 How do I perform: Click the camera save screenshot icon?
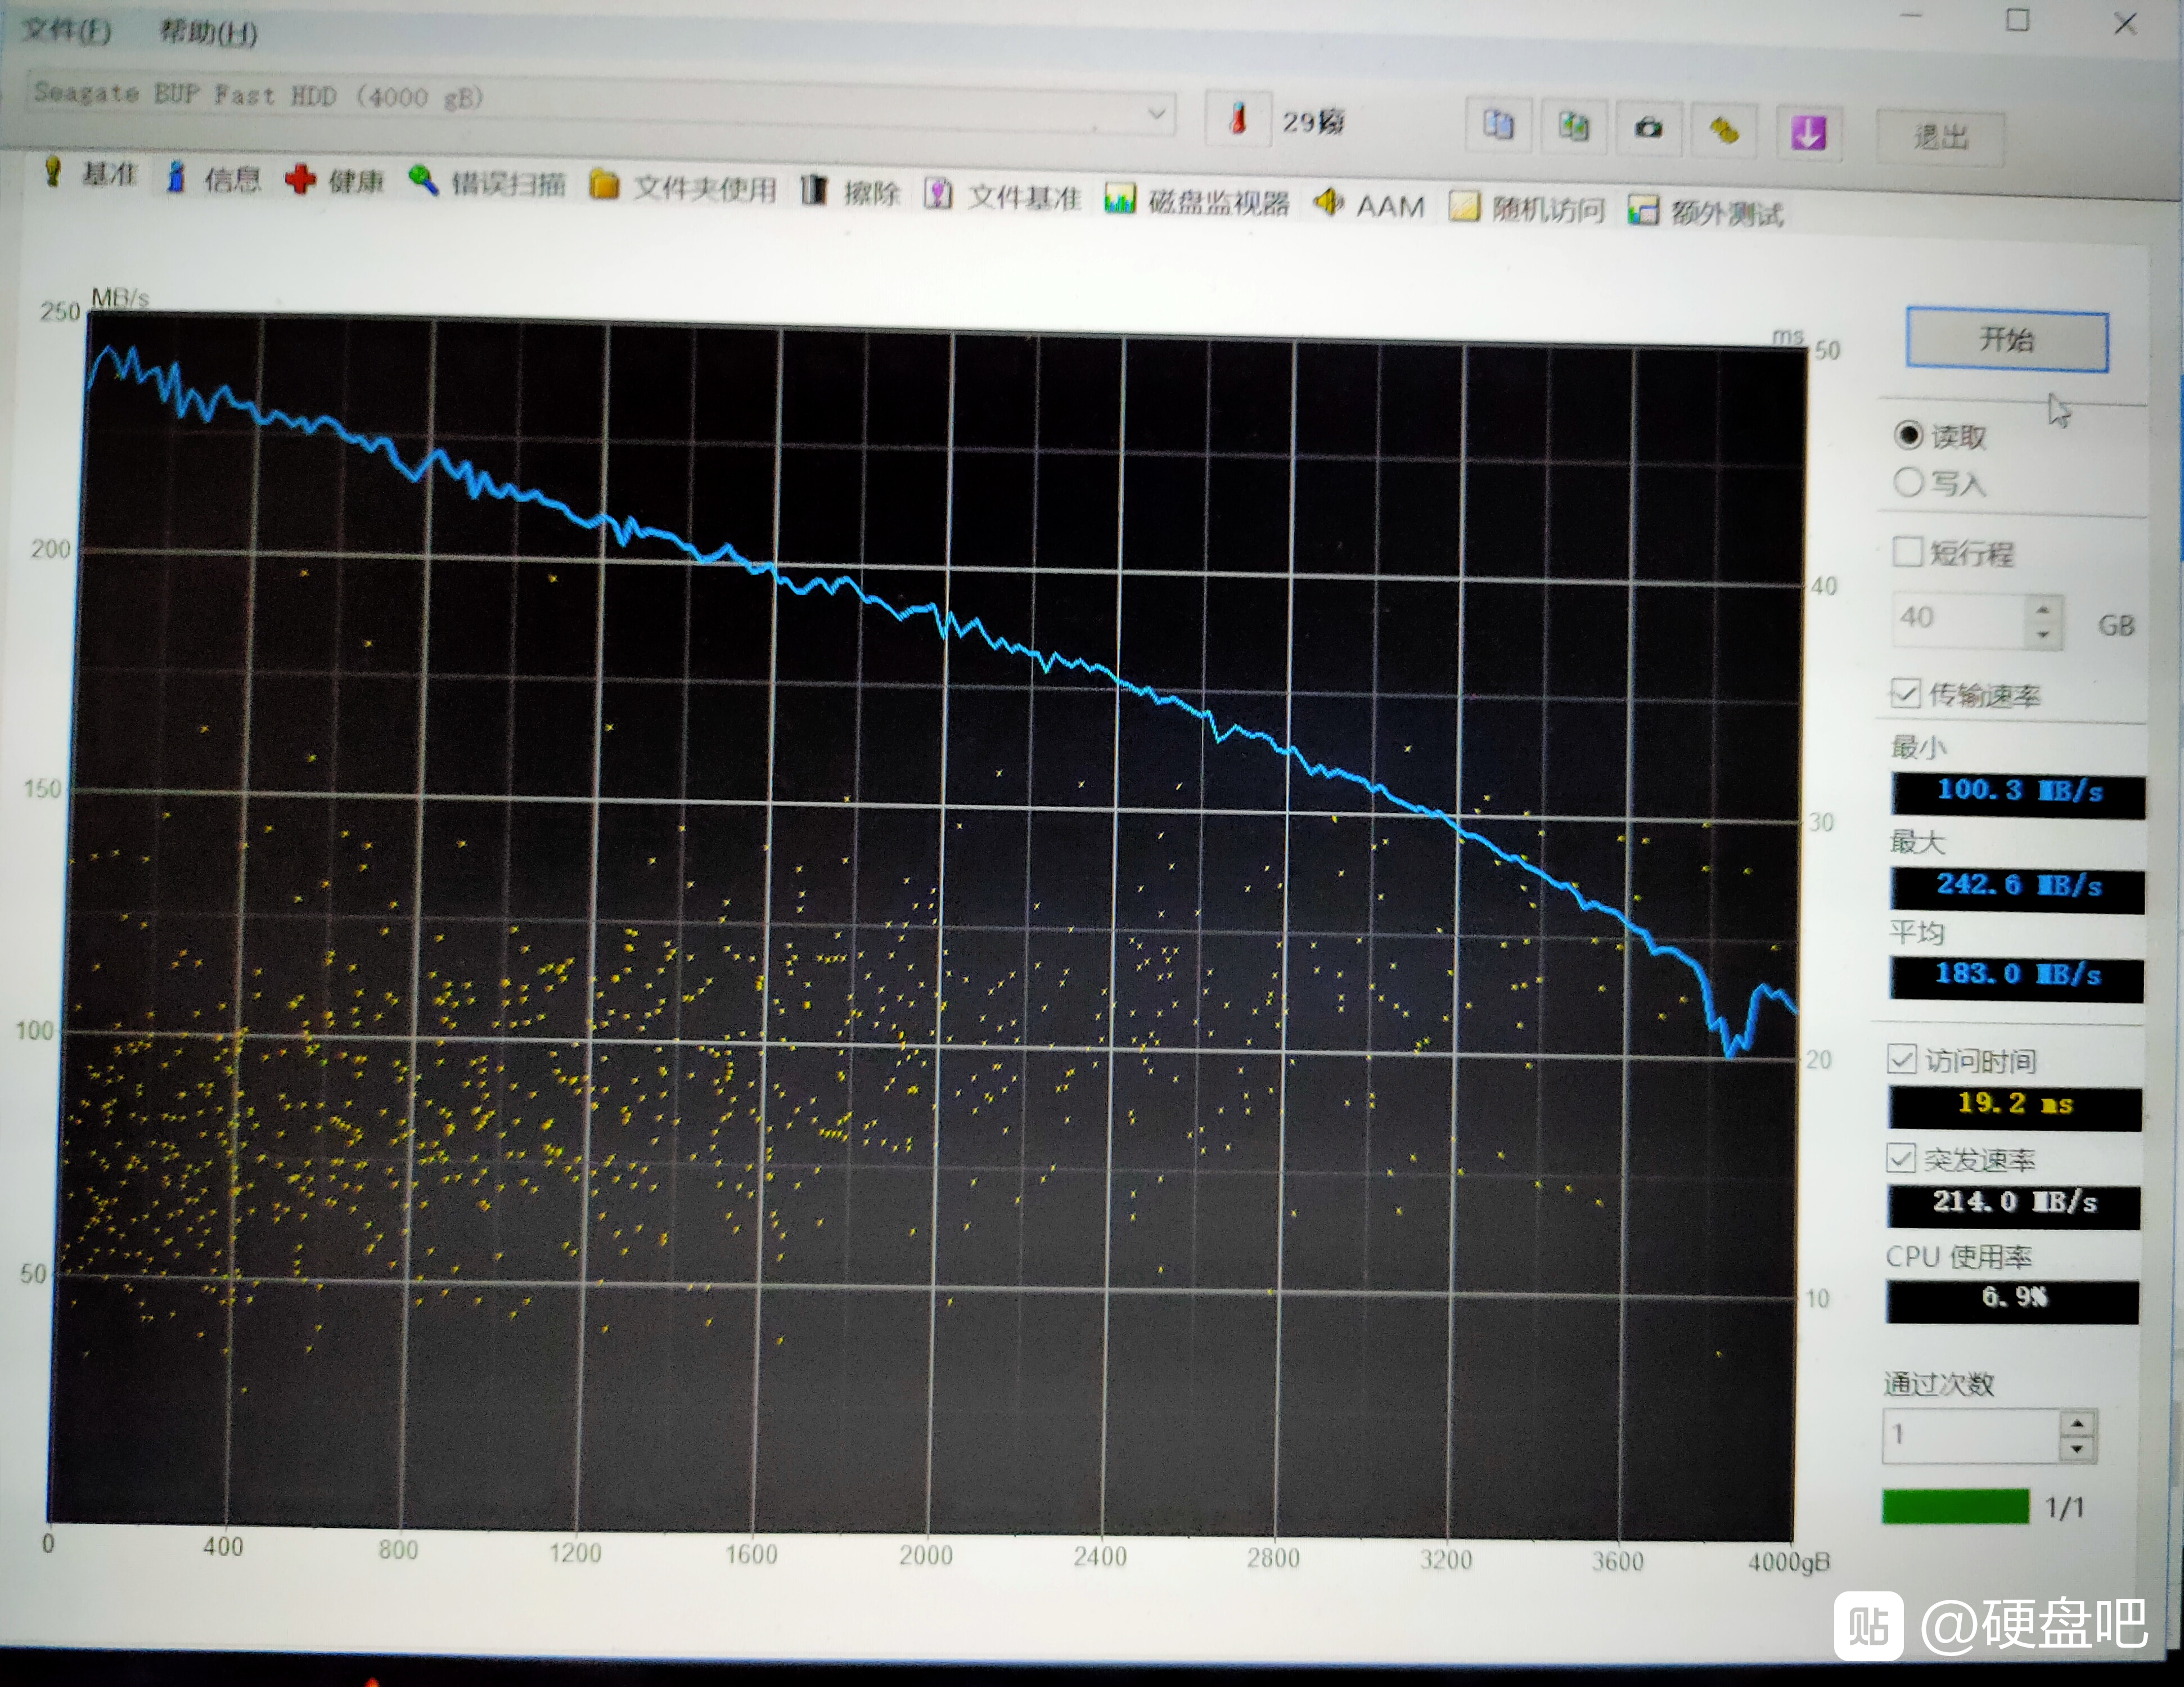(x=1649, y=128)
